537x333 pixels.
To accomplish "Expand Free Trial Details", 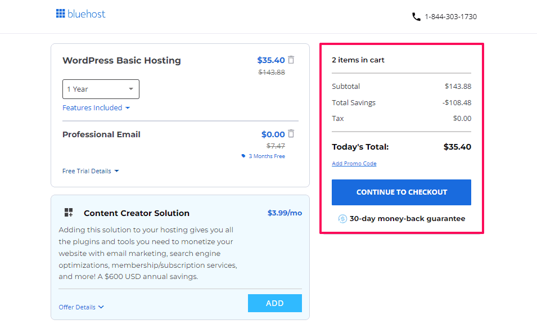I will pyautogui.click(x=91, y=171).
